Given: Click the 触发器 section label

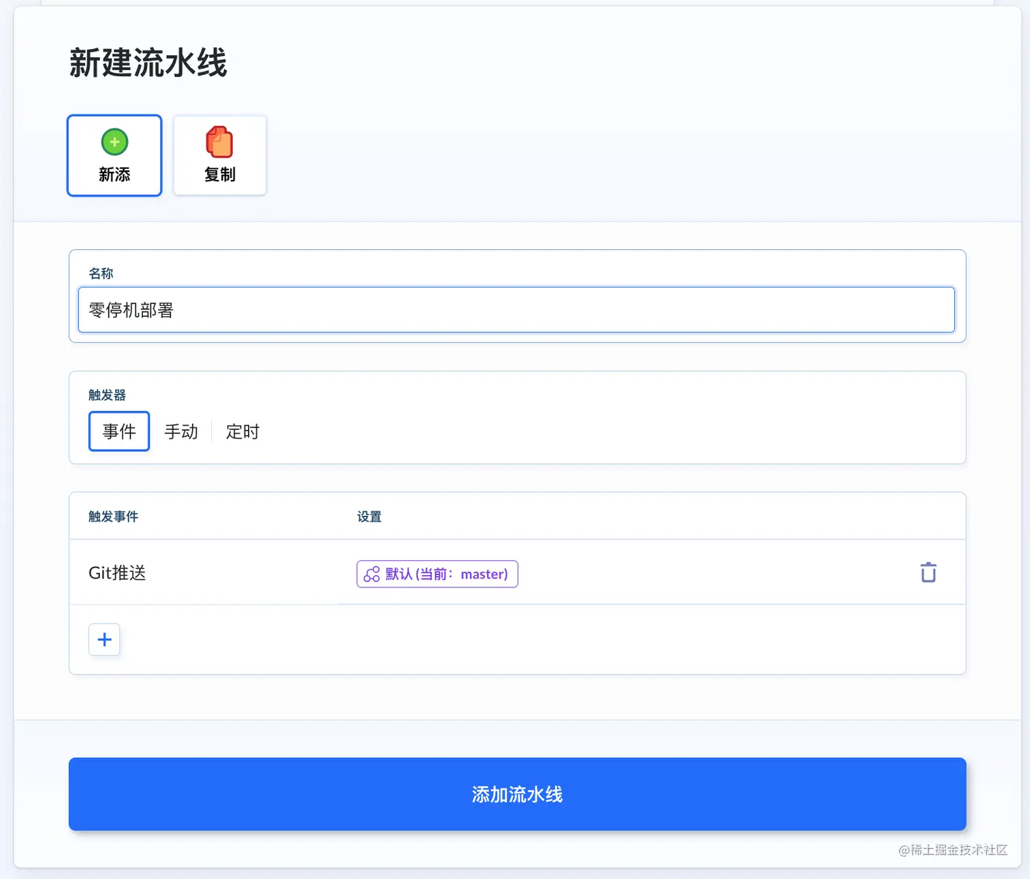Looking at the screenshot, I should tap(107, 395).
